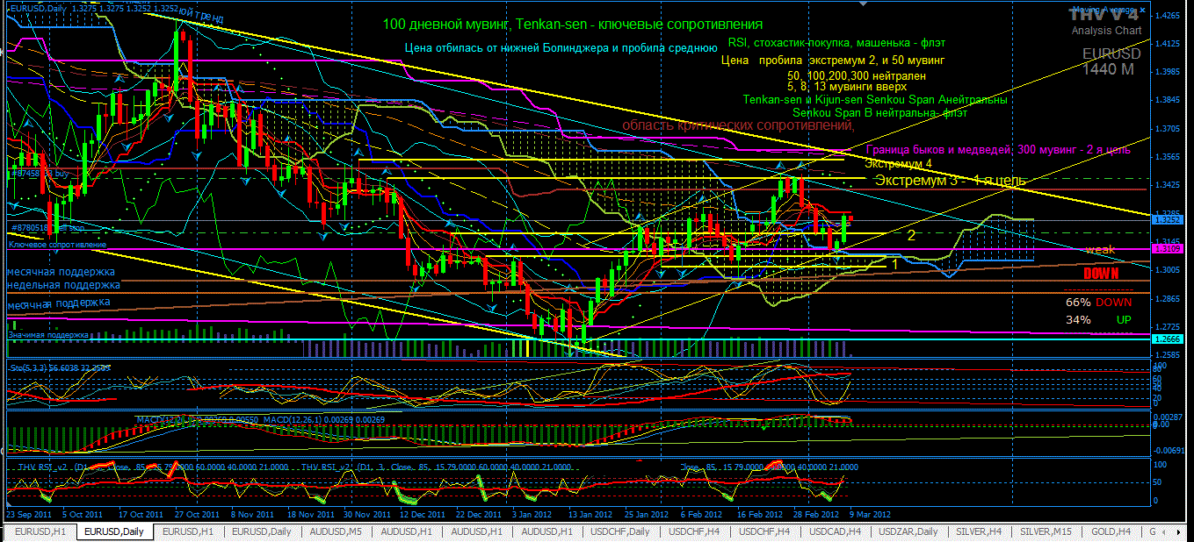Click the "RSI, стохастик-покупка, машенька - флэт" label
The height and width of the screenshot is (542, 1194).
coord(837,42)
